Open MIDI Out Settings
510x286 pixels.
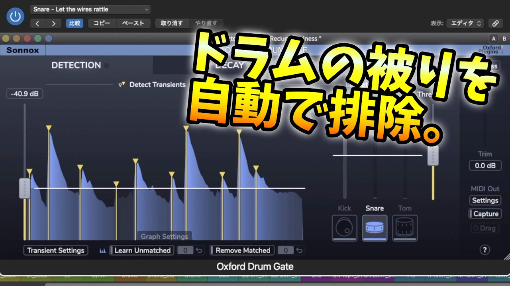pyautogui.click(x=485, y=200)
